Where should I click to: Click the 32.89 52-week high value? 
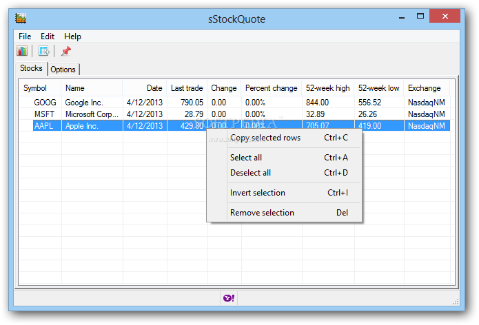[x=315, y=114]
